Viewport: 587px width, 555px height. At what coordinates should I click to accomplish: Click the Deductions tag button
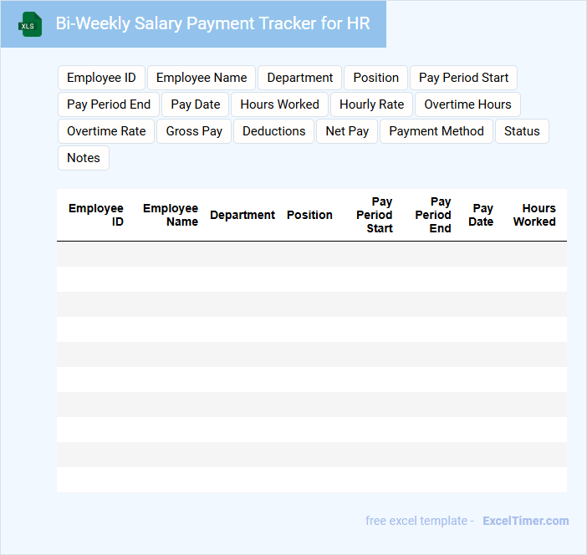(x=273, y=131)
